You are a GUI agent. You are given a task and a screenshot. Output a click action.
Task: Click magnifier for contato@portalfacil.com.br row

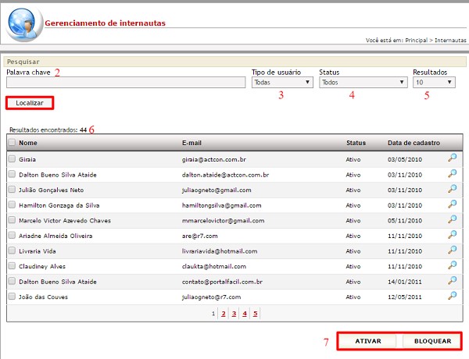point(453,280)
